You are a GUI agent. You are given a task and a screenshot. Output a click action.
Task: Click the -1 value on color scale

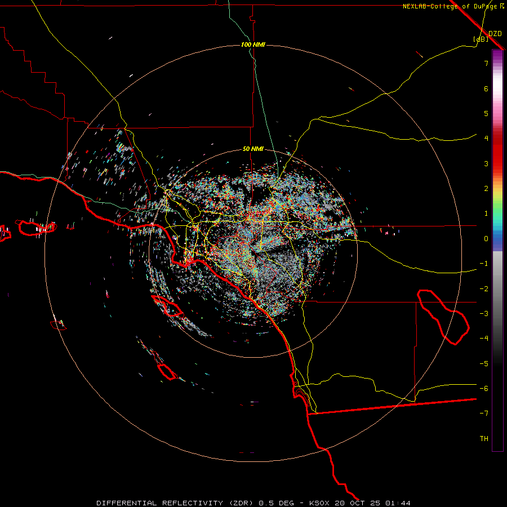pyautogui.click(x=484, y=264)
